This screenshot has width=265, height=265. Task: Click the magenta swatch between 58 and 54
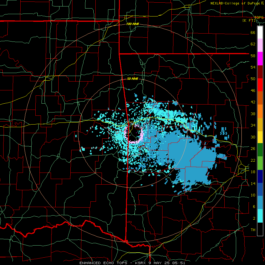tap(260, 59)
